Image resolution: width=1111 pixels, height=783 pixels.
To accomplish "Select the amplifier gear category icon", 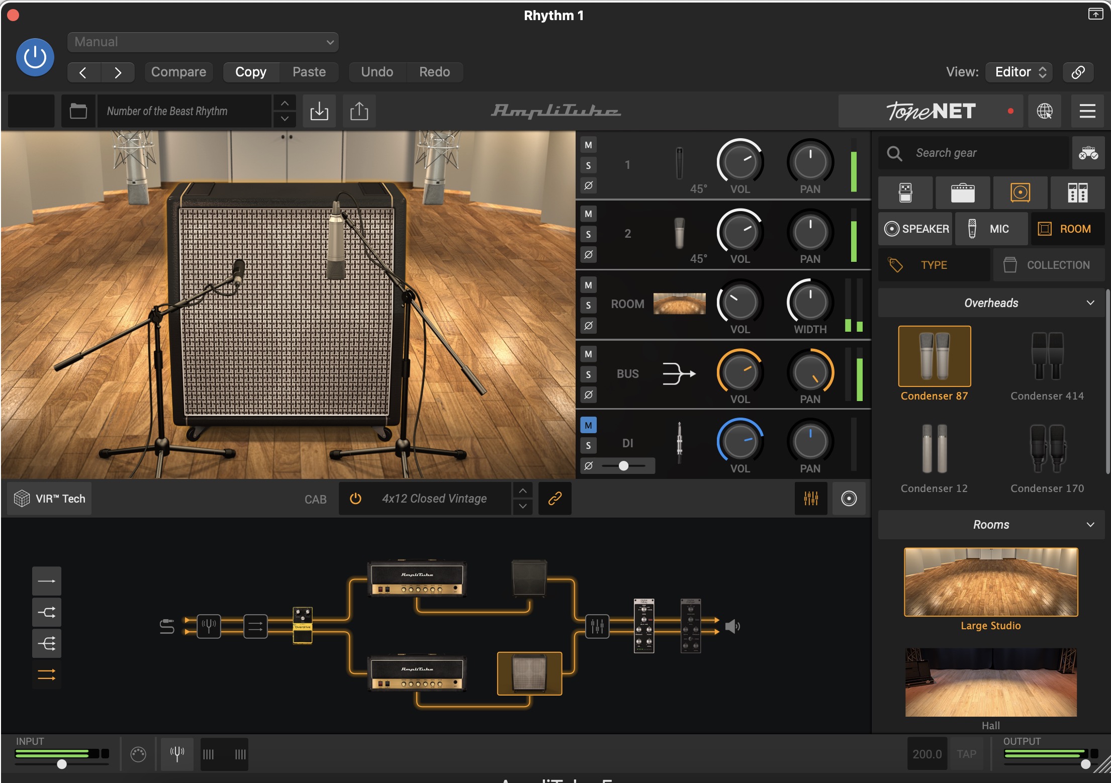I will click(963, 192).
